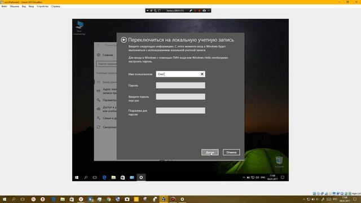
Task: Open Chrome on host taskbar
Action: coord(108,199)
